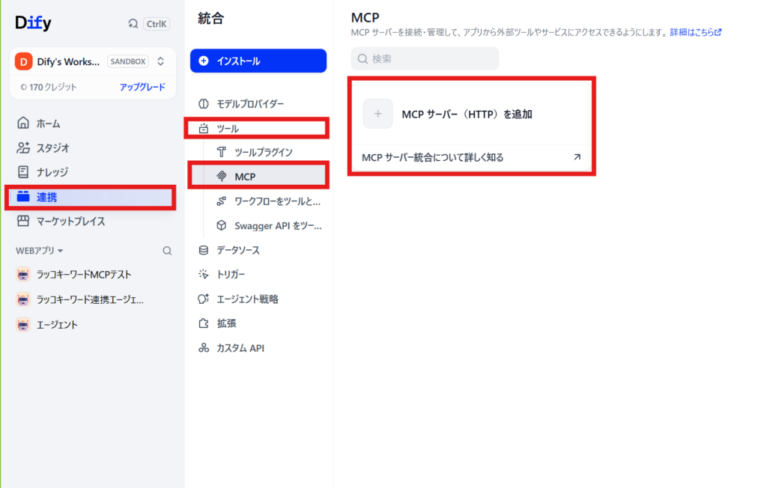
Task: Go to ホーム in the sidebar
Action: [x=92, y=123]
